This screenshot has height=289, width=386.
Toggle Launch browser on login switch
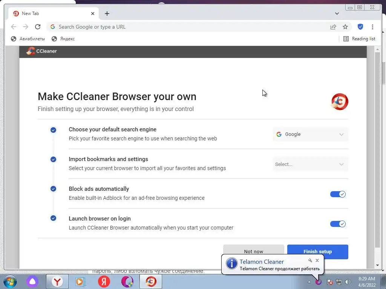(x=338, y=224)
